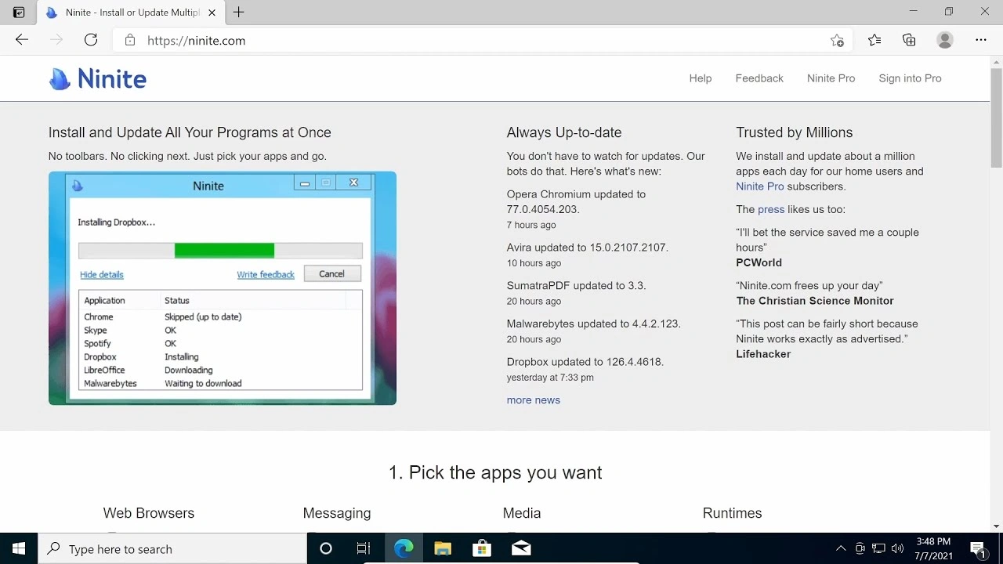Open Task View on the taskbar

[x=364, y=548]
